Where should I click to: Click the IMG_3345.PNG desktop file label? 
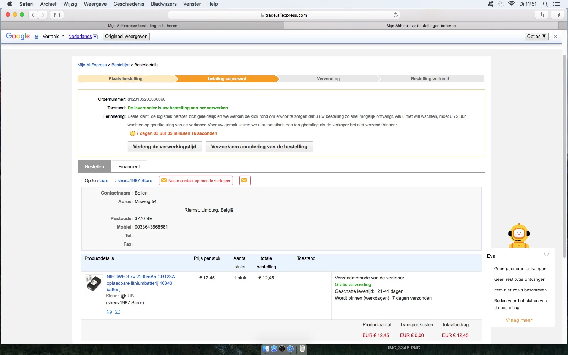(404, 348)
